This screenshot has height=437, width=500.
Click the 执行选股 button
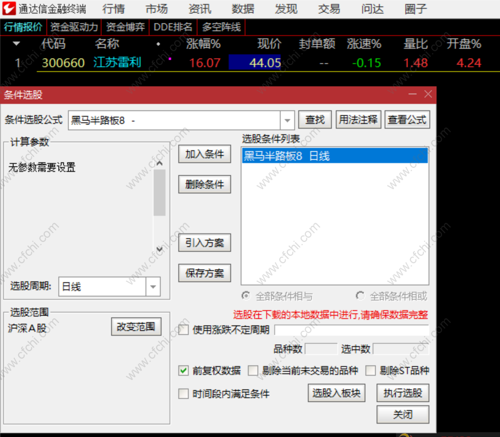coord(403,393)
